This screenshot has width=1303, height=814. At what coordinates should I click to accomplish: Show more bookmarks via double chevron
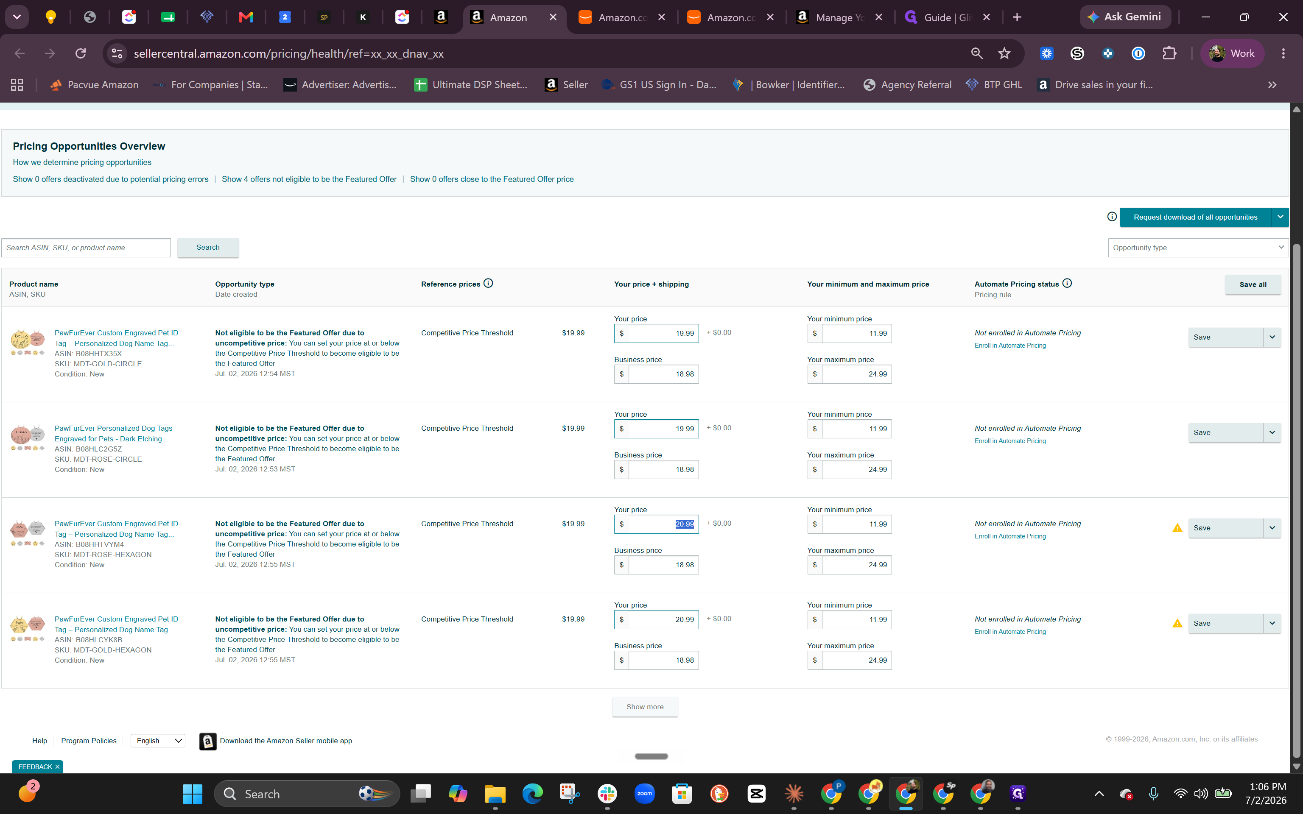[x=1272, y=84]
